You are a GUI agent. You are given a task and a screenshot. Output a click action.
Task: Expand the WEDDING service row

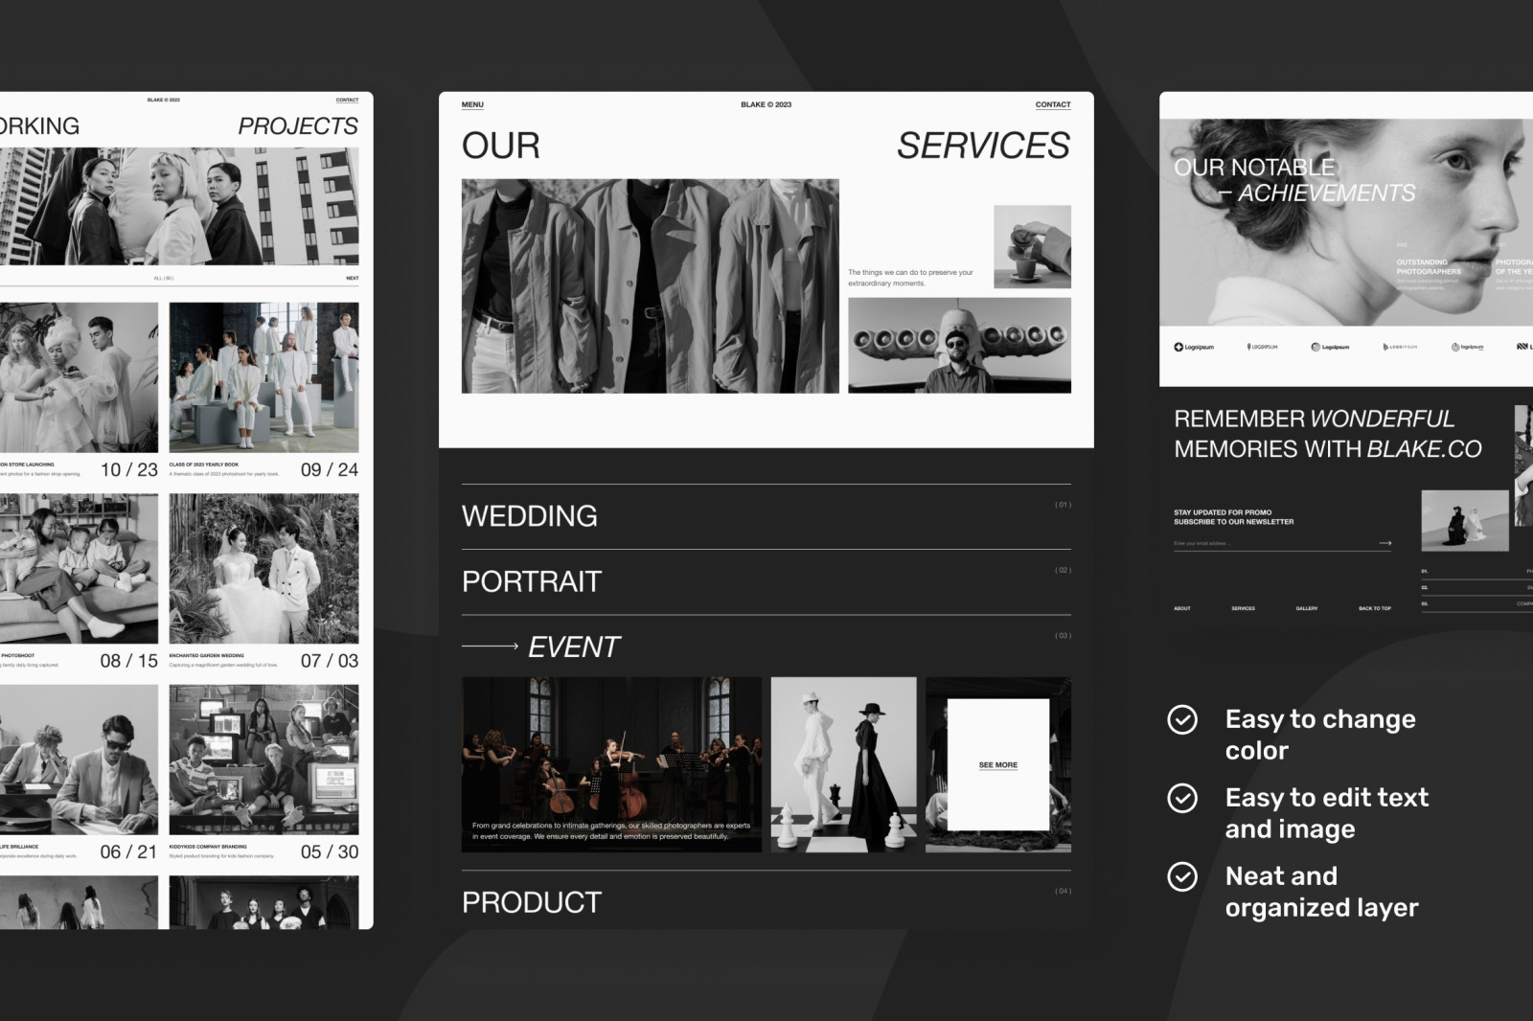766,516
